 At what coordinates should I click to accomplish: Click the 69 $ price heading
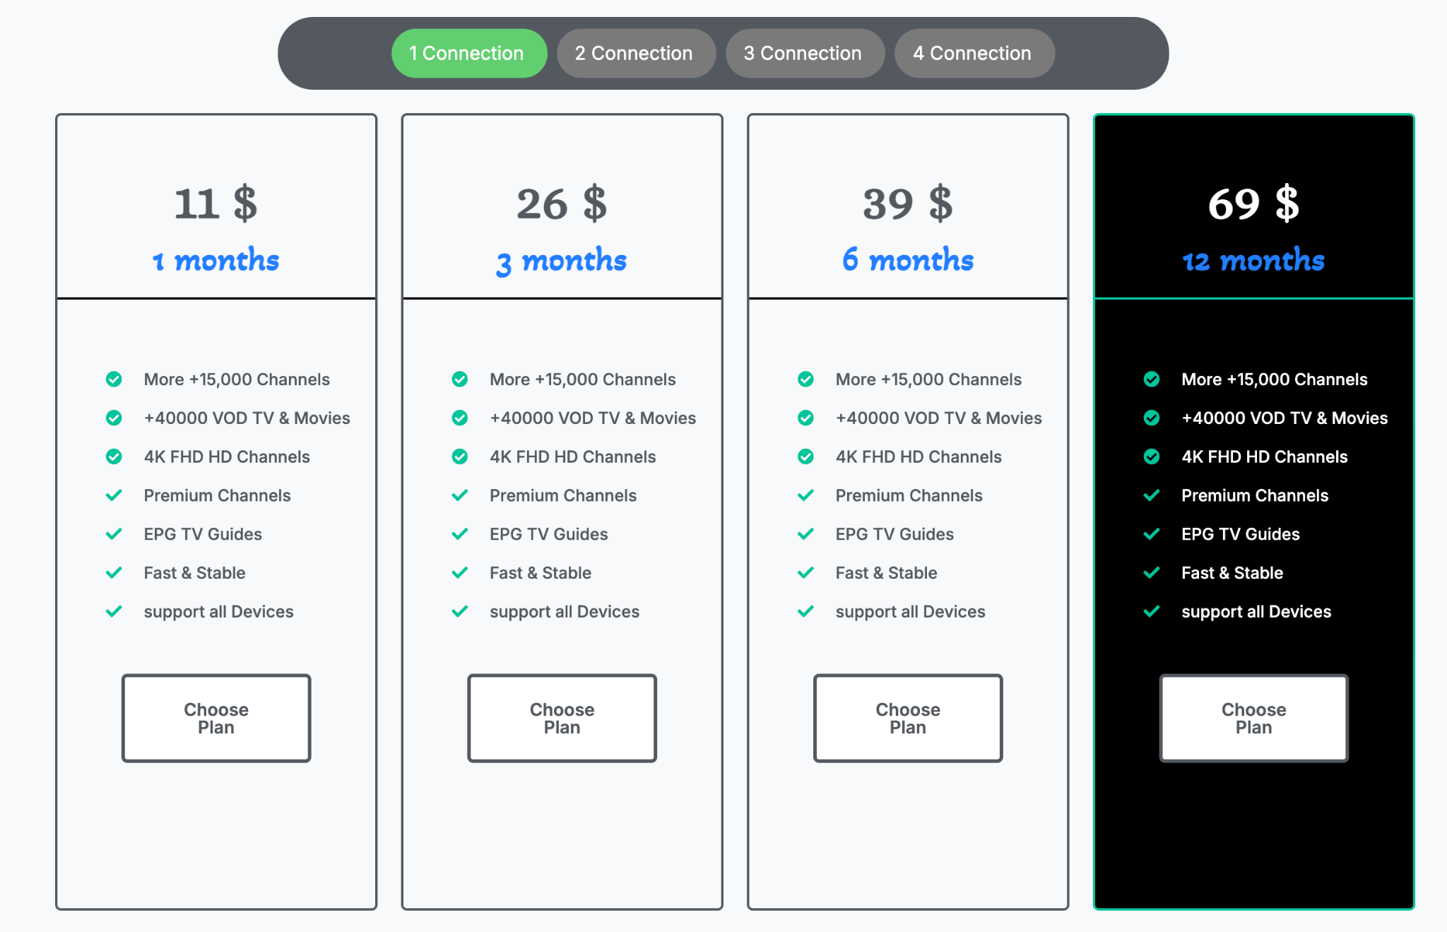click(x=1253, y=204)
